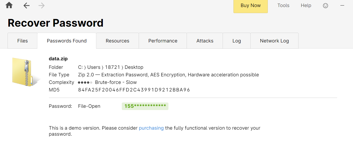Image resolution: width=353 pixels, height=154 pixels.
Task: Click the back arrow icon
Action: [x=26, y=6]
